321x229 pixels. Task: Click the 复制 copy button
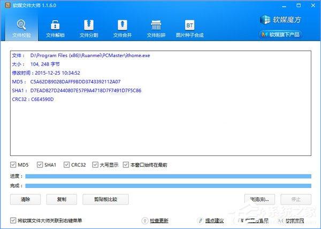62,199
